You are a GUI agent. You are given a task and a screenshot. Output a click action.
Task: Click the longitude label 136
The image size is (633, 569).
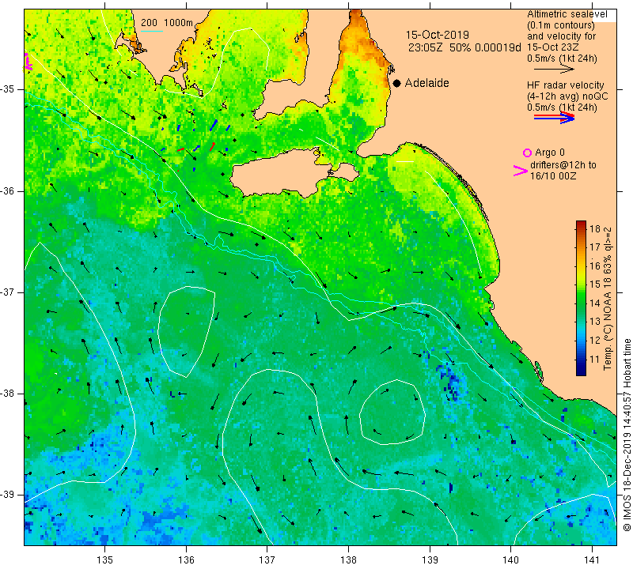(x=186, y=560)
